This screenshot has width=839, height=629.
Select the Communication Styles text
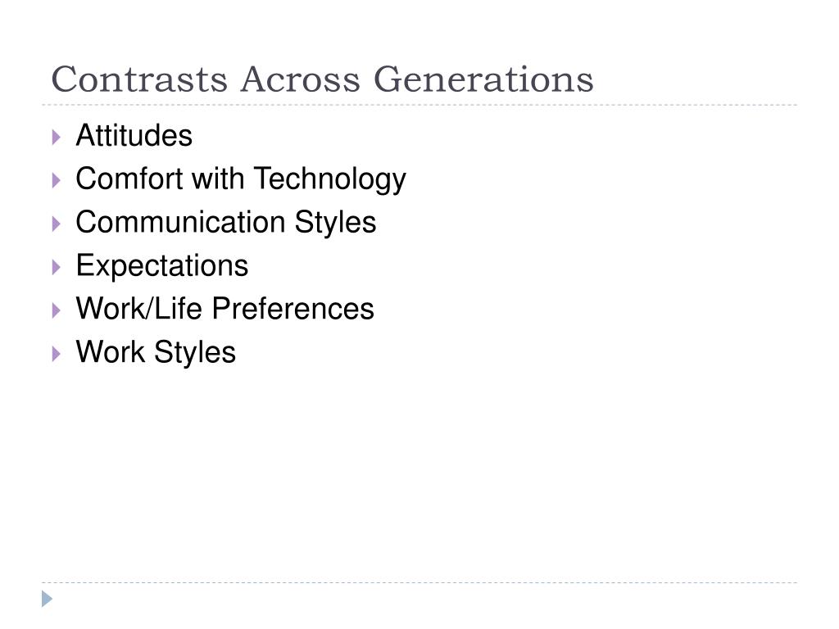[x=226, y=223]
